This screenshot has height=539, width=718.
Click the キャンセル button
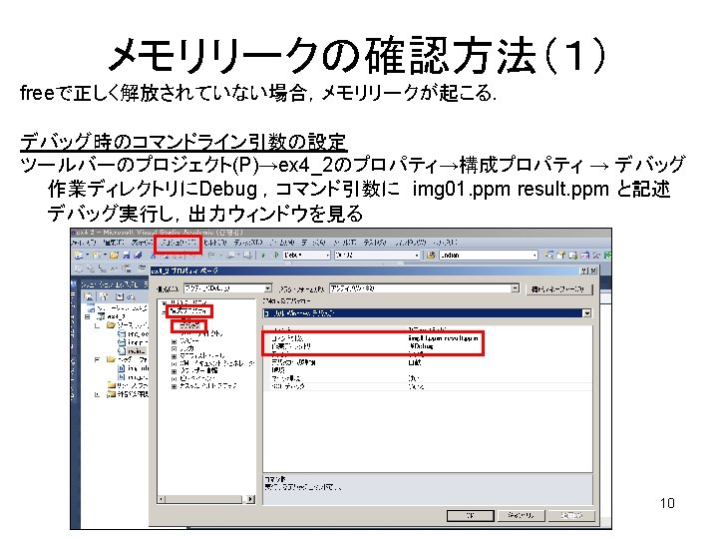521,516
